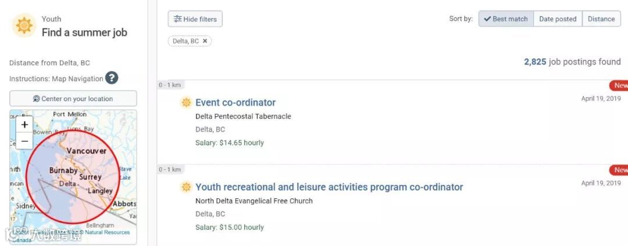Sort results by Date posted
This screenshot has width=628, height=246.
click(x=558, y=19)
